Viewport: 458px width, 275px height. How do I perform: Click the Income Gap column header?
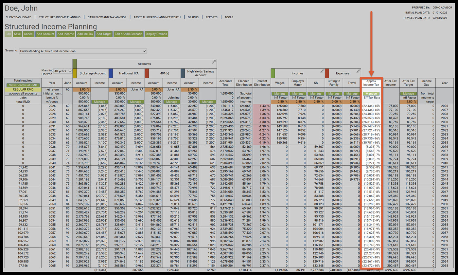pyautogui.click(x=427, y=83)
